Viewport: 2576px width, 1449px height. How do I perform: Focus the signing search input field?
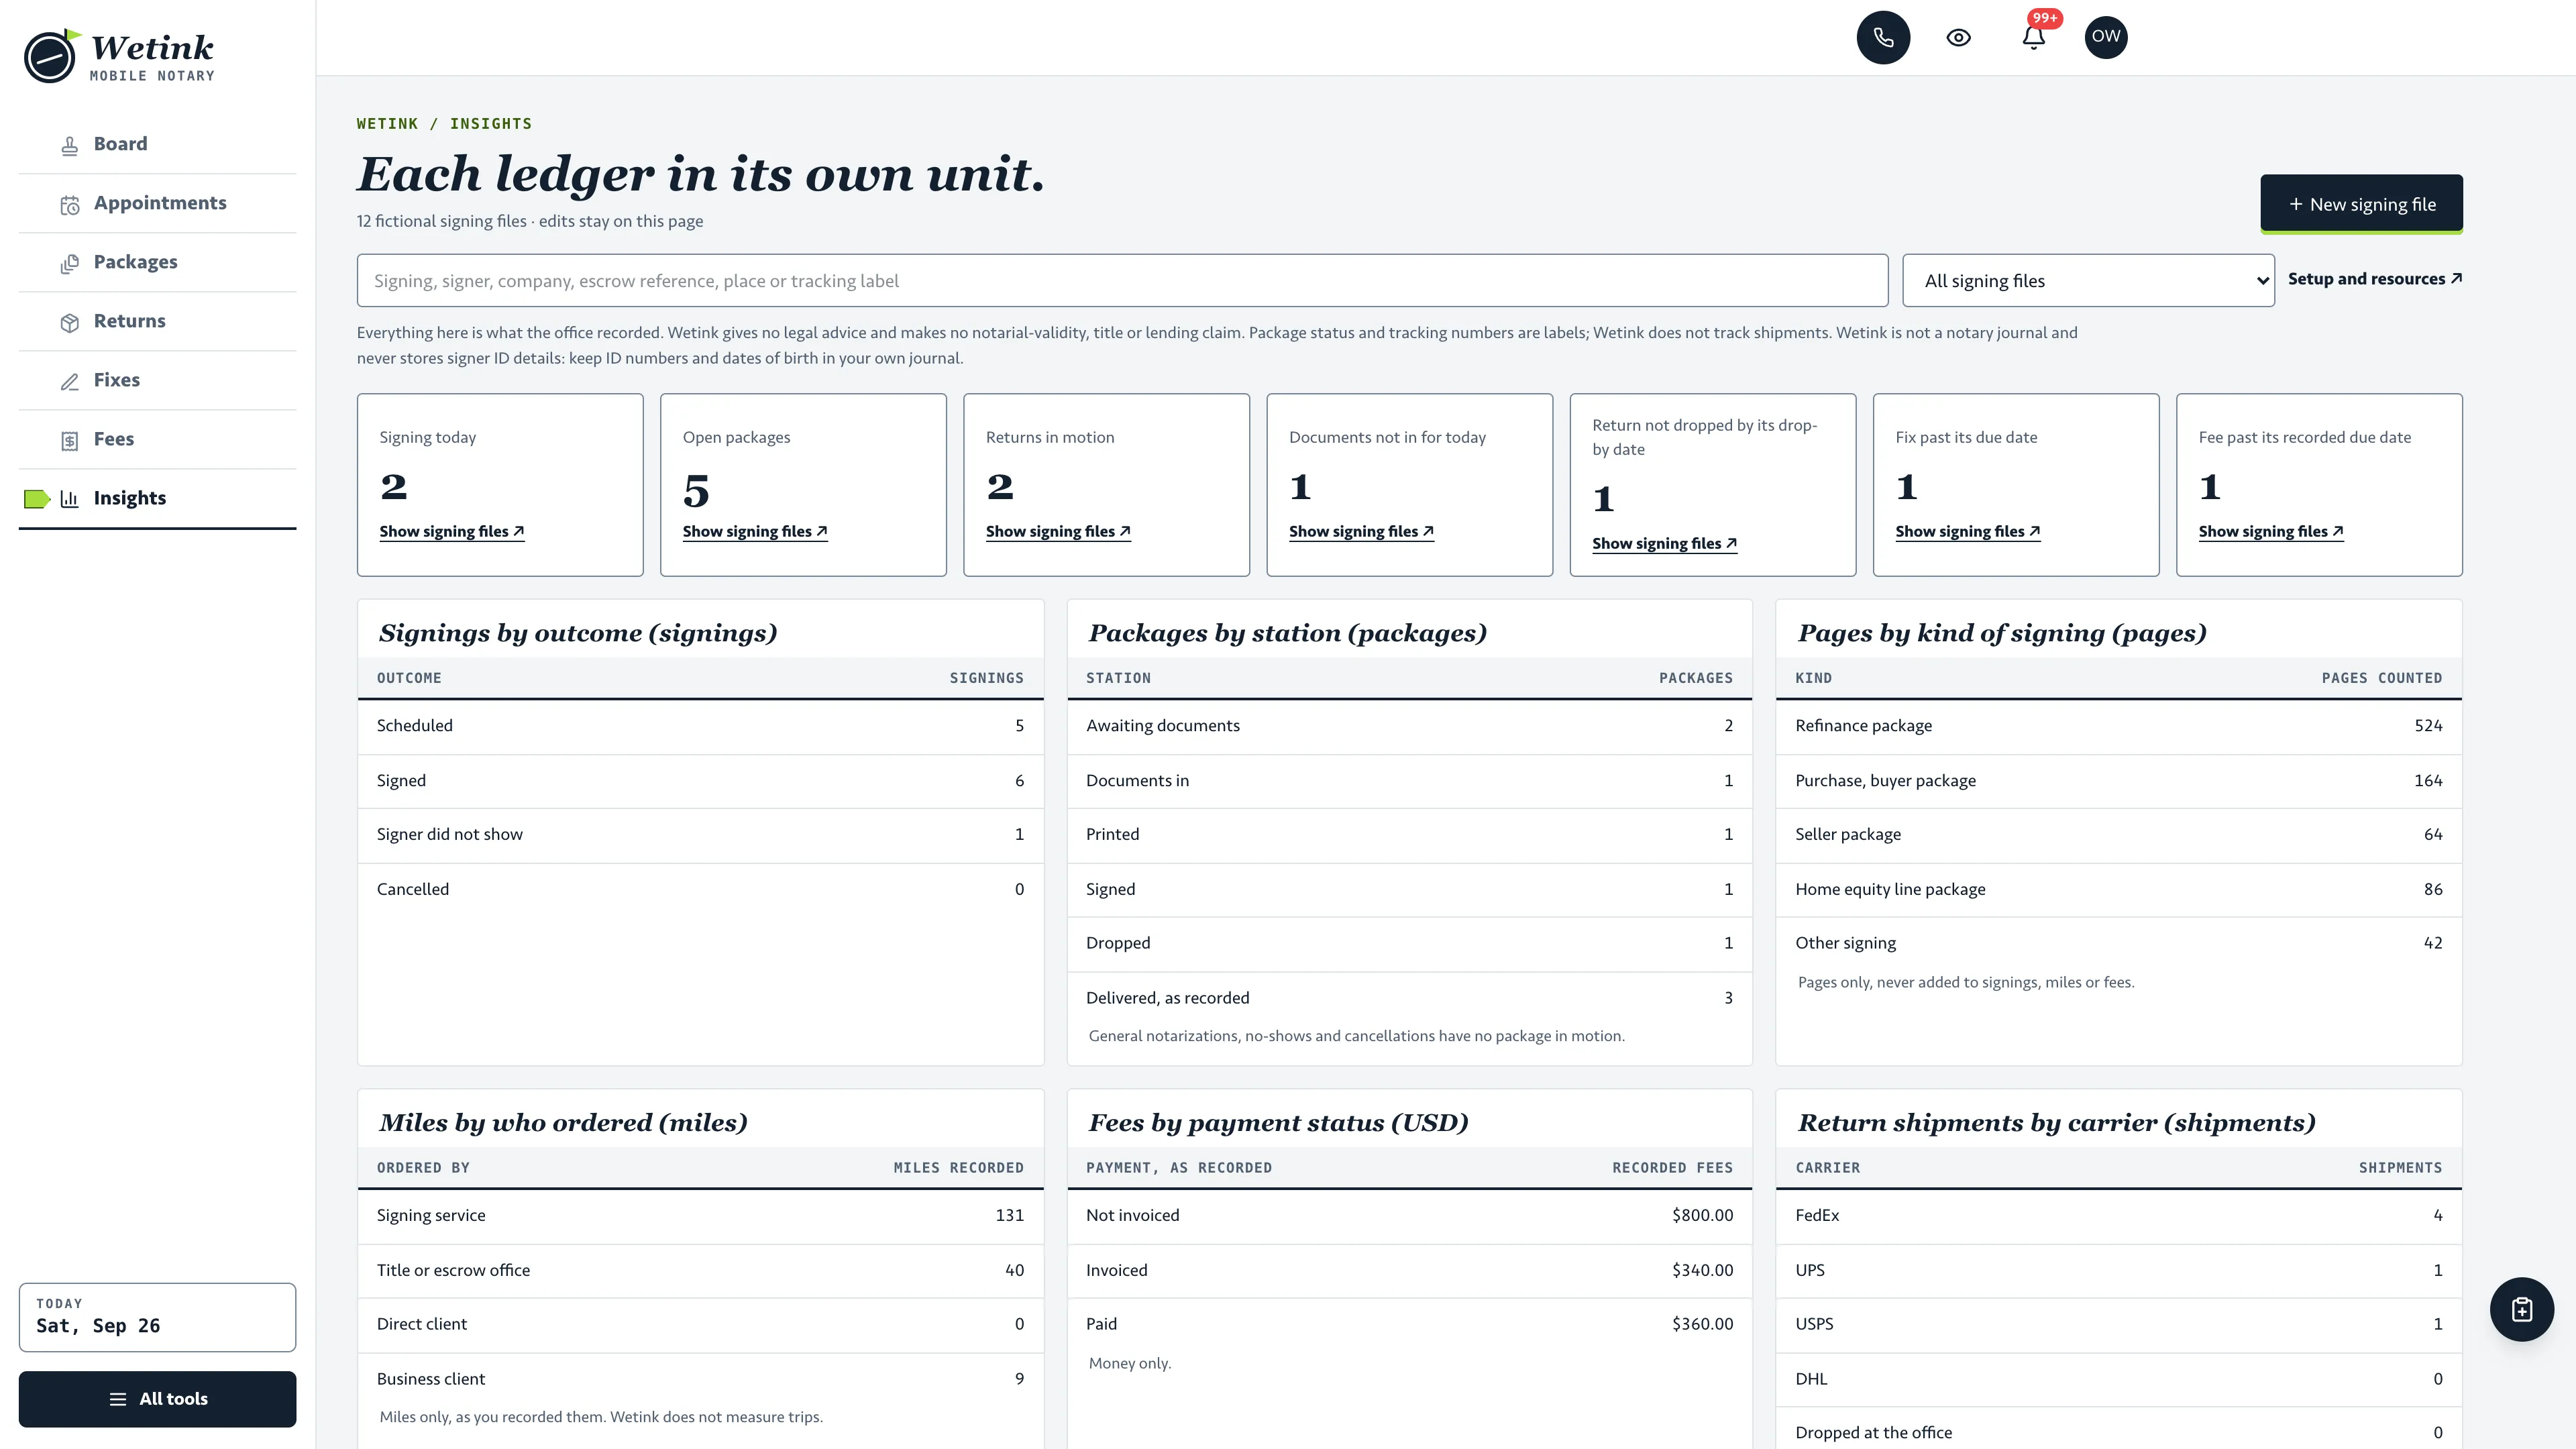(x=1122, y=281)
